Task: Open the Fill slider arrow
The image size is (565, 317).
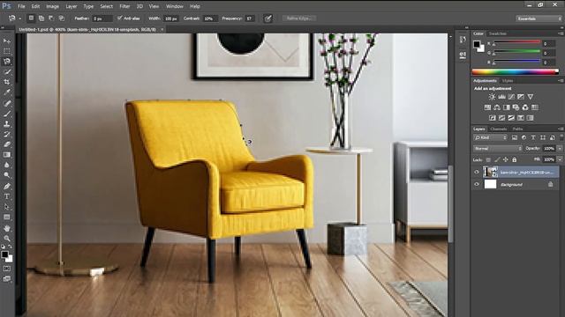Action: [x=560, y=159]
